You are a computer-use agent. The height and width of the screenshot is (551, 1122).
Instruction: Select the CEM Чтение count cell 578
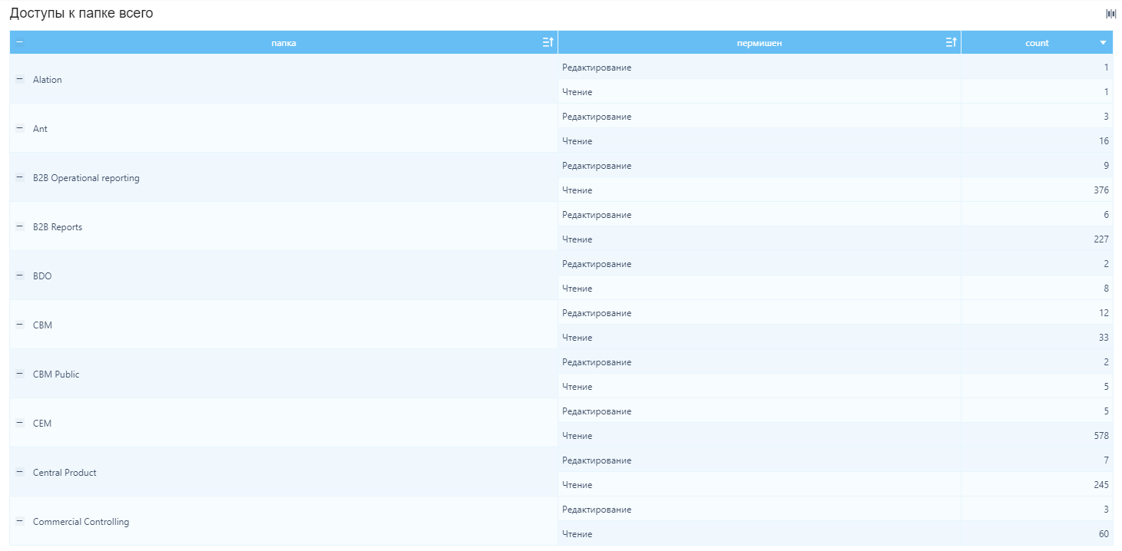[1036, 435]
